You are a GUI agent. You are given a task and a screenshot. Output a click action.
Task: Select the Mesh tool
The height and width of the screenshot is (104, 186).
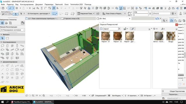3,58
